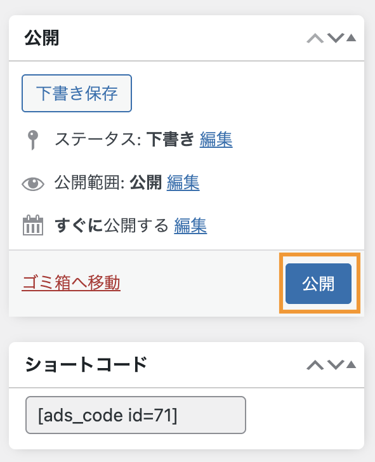The height and width of the screenshot is (462, 375).
Task: Click the 公開範囲: 公開 label text
Action: pos(108,183)
